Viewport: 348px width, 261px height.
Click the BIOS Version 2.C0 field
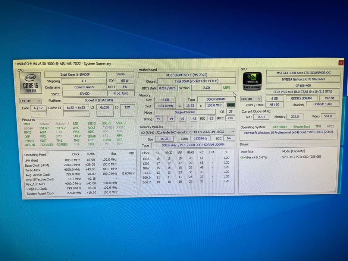[x=206, y=88]
